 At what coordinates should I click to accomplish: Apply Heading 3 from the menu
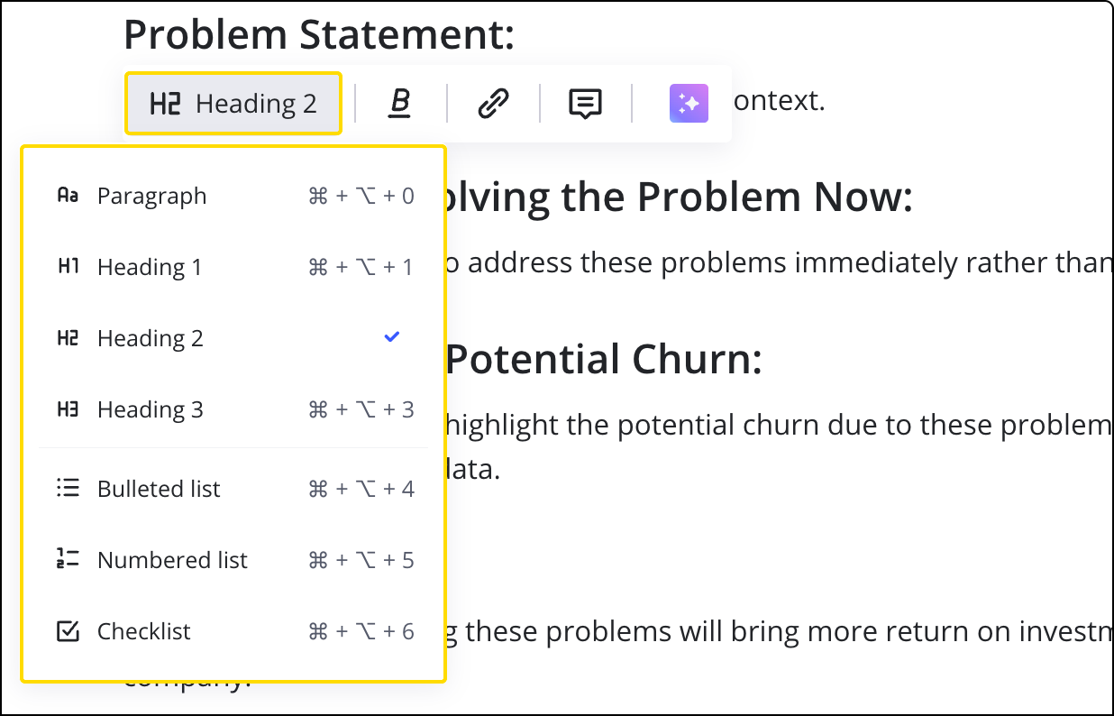point(151,409)
